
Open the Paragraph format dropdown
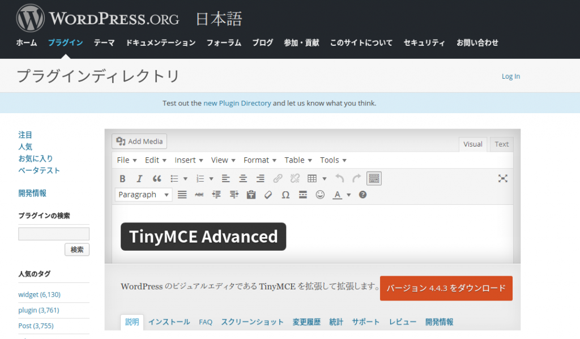143,195
